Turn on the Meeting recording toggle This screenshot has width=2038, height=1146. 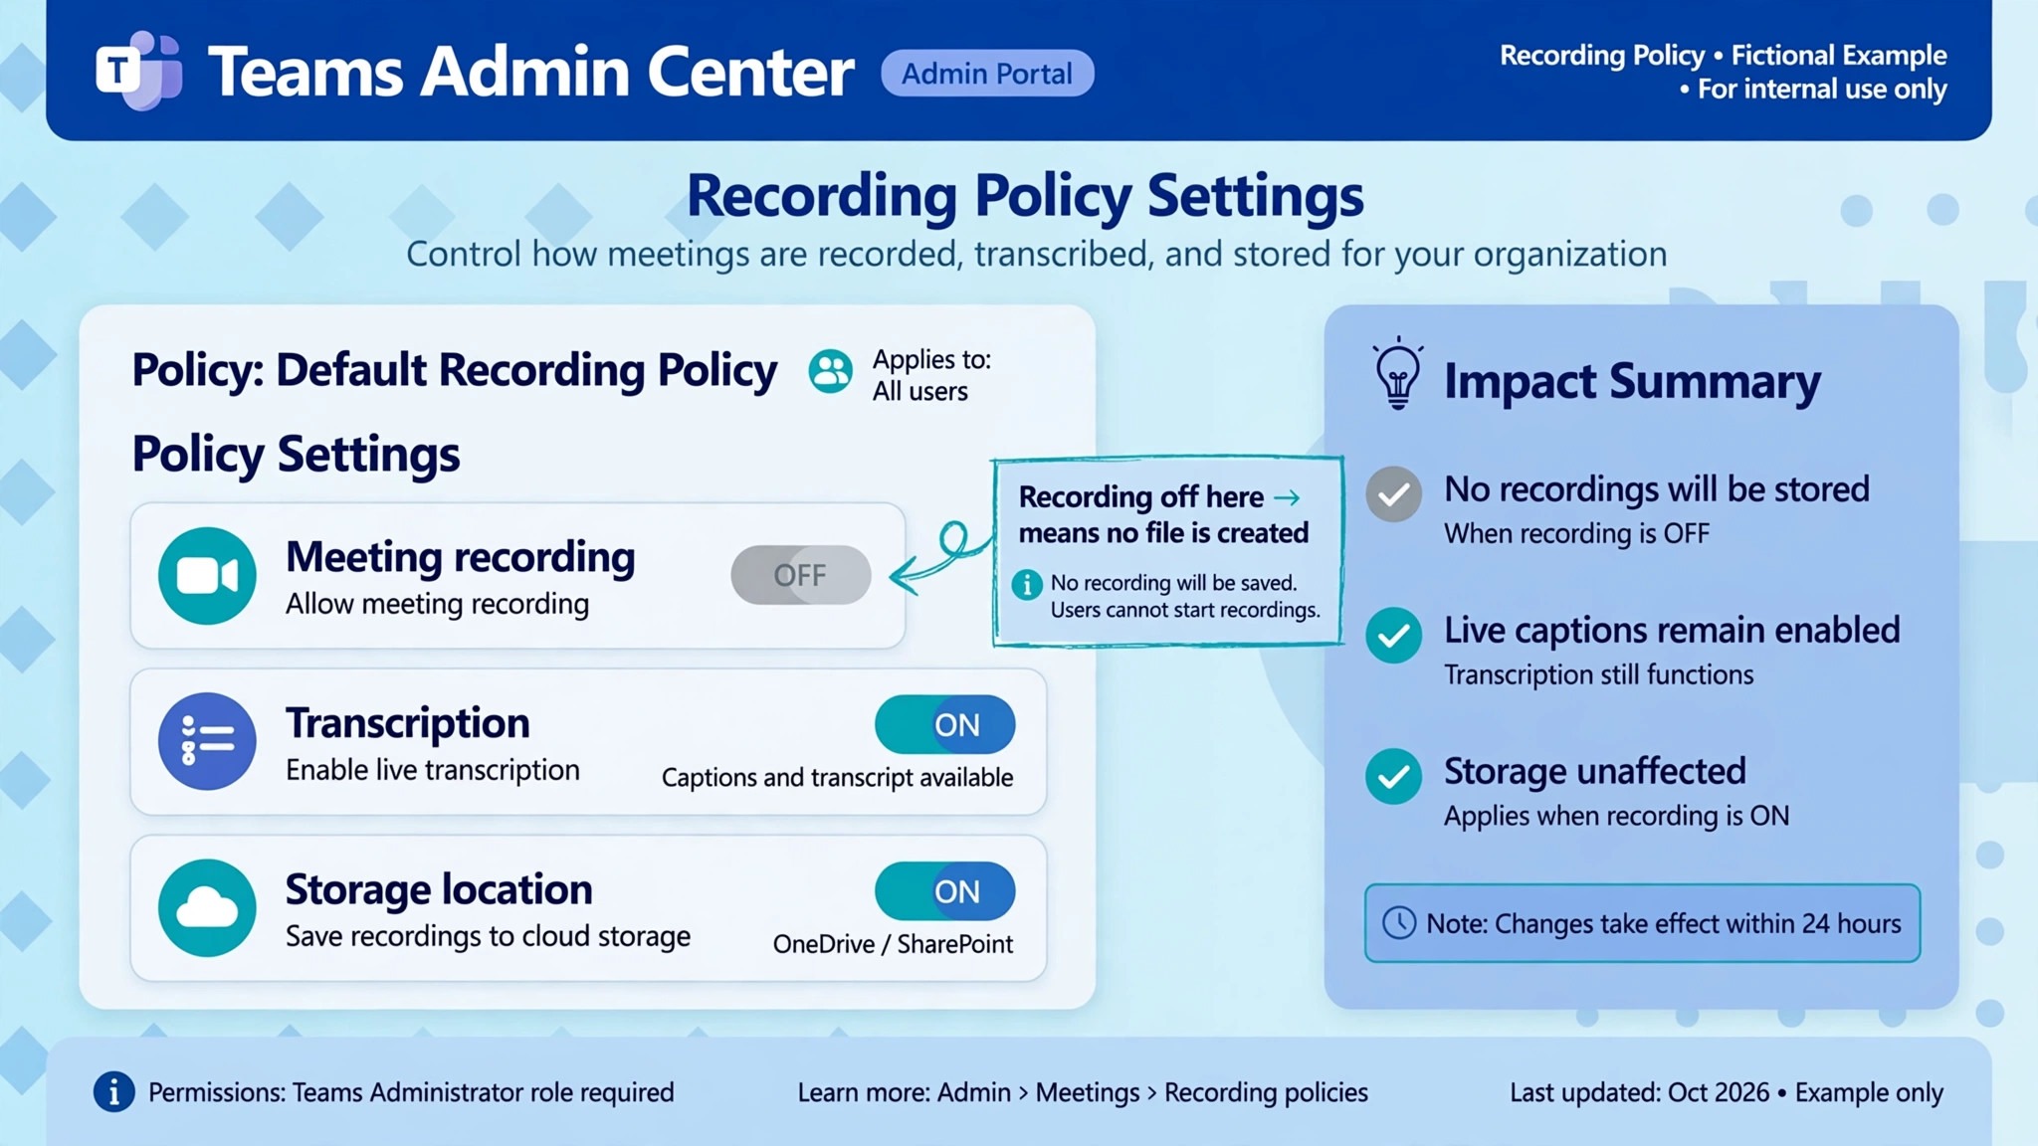(x=801, y=575)
